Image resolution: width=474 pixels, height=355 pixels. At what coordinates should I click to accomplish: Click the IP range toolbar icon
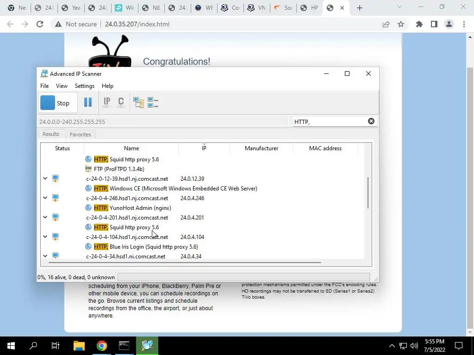click(107, 102)
